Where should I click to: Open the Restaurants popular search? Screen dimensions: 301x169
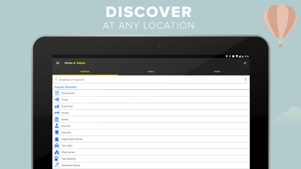151,93
